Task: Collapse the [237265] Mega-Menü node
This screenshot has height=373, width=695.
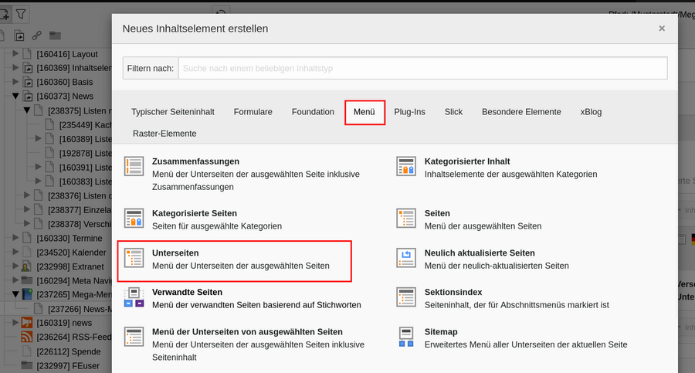Action: pos(15,294)
